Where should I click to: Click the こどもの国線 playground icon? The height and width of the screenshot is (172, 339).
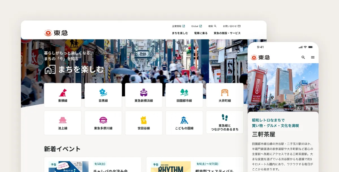coord(184,120)
